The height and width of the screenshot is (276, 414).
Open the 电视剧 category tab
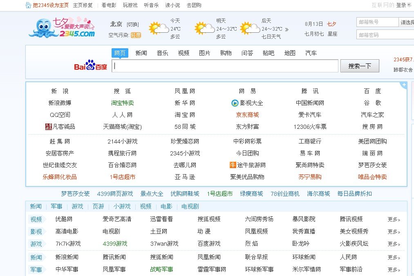[x=190, y=206]
